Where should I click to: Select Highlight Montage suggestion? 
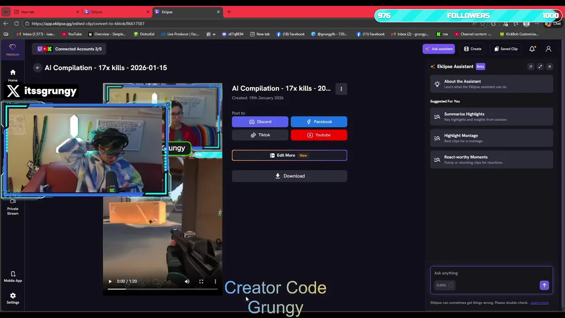coord(491,138)
